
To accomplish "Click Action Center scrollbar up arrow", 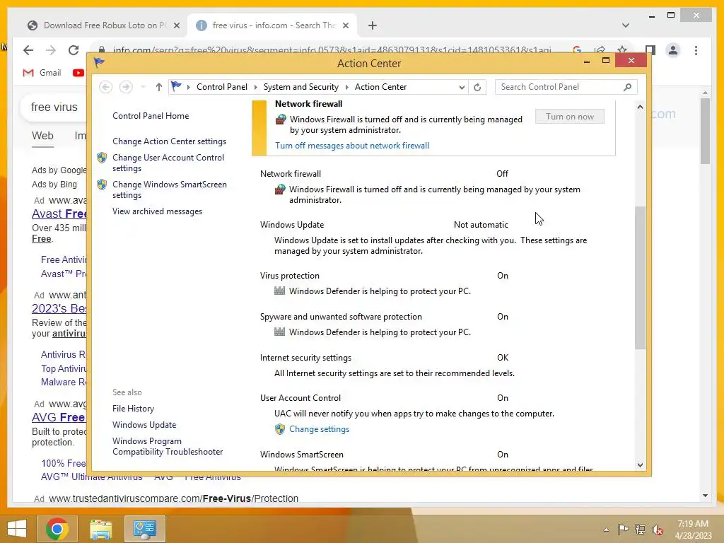I will (640, 107).
